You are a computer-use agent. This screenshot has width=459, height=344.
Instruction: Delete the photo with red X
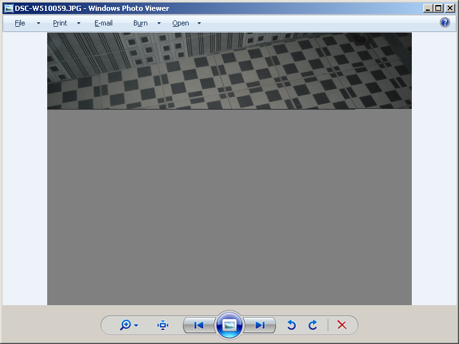(342, 325)
